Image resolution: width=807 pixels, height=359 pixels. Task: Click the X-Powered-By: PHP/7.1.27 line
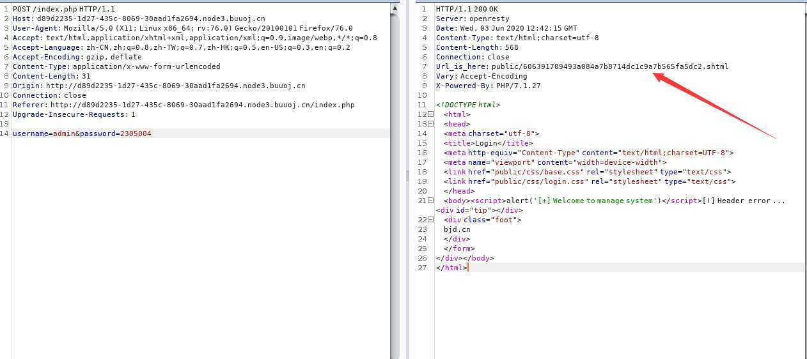tap(488, 86)
